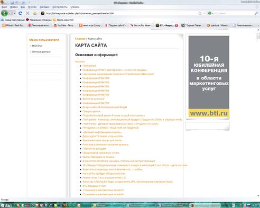Switch to the first Minet tab
Screen dimensions: 260x208
13,25
